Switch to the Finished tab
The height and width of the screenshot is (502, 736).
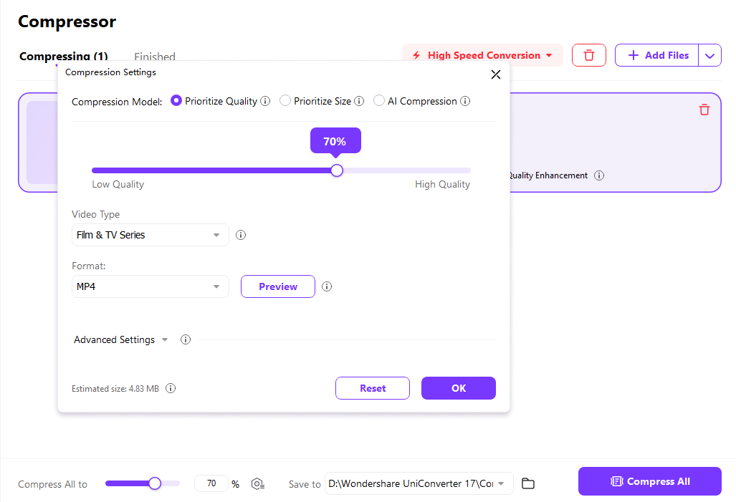click(155, 57)
